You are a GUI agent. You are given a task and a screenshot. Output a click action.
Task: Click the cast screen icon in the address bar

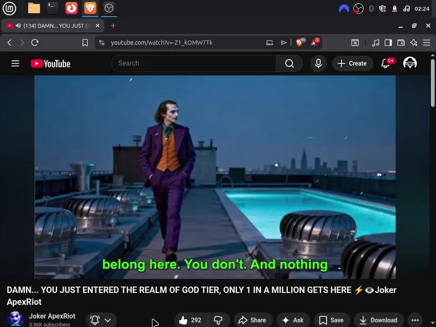click(269, 43)
